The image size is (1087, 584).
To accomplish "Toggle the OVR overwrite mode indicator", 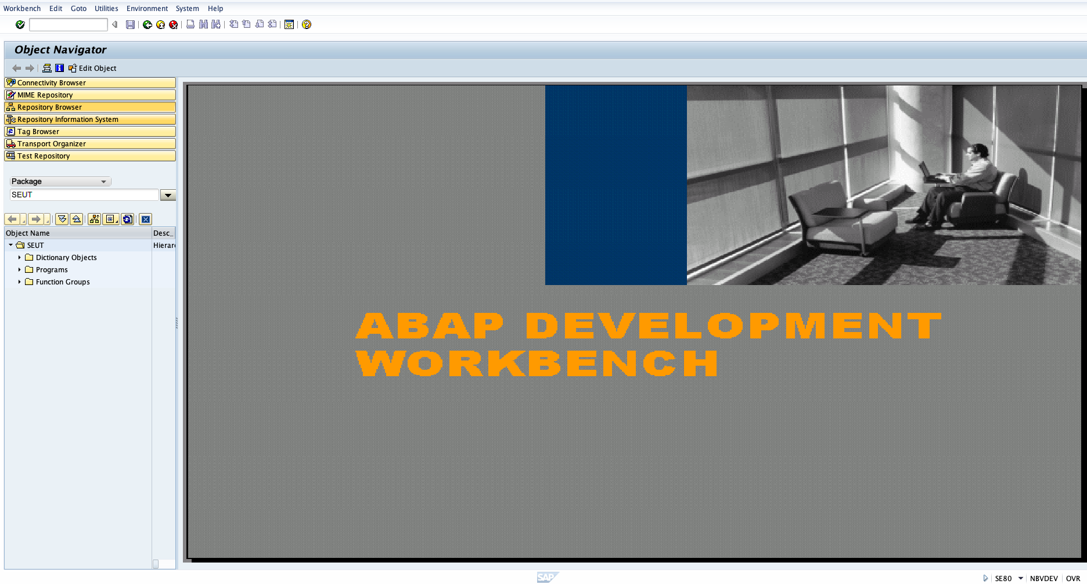I will [x=1071, y=578].
